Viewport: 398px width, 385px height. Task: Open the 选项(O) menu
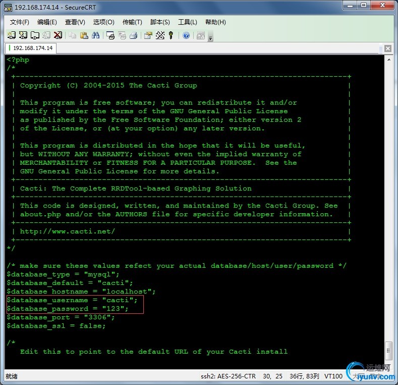(x=103, y=22)
